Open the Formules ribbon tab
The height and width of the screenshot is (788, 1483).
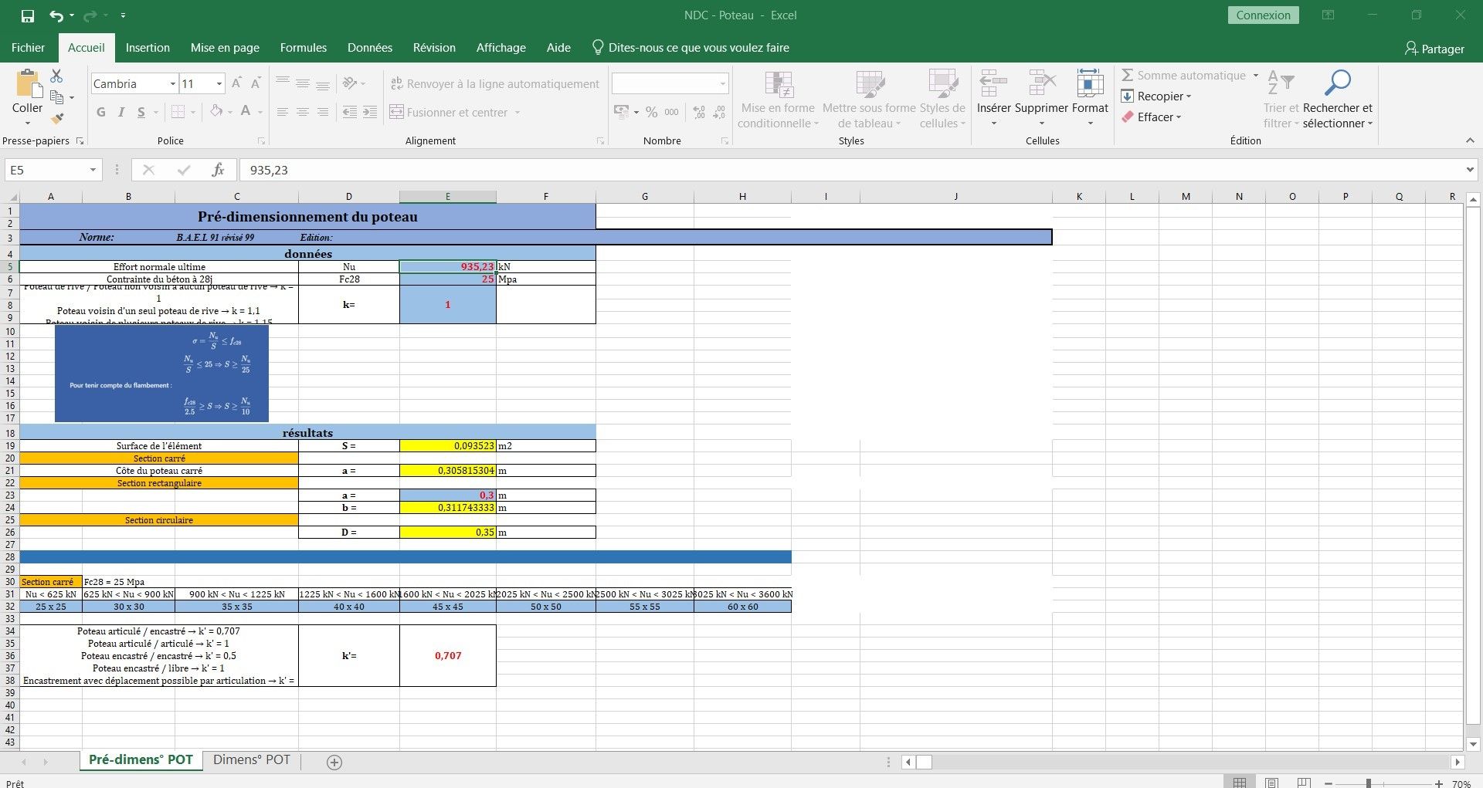[x=303, y=48]
